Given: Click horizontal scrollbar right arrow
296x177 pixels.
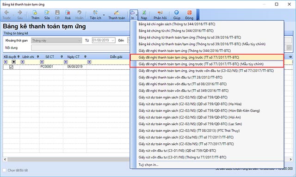Looking at the screenshot, I should [291, 159].
